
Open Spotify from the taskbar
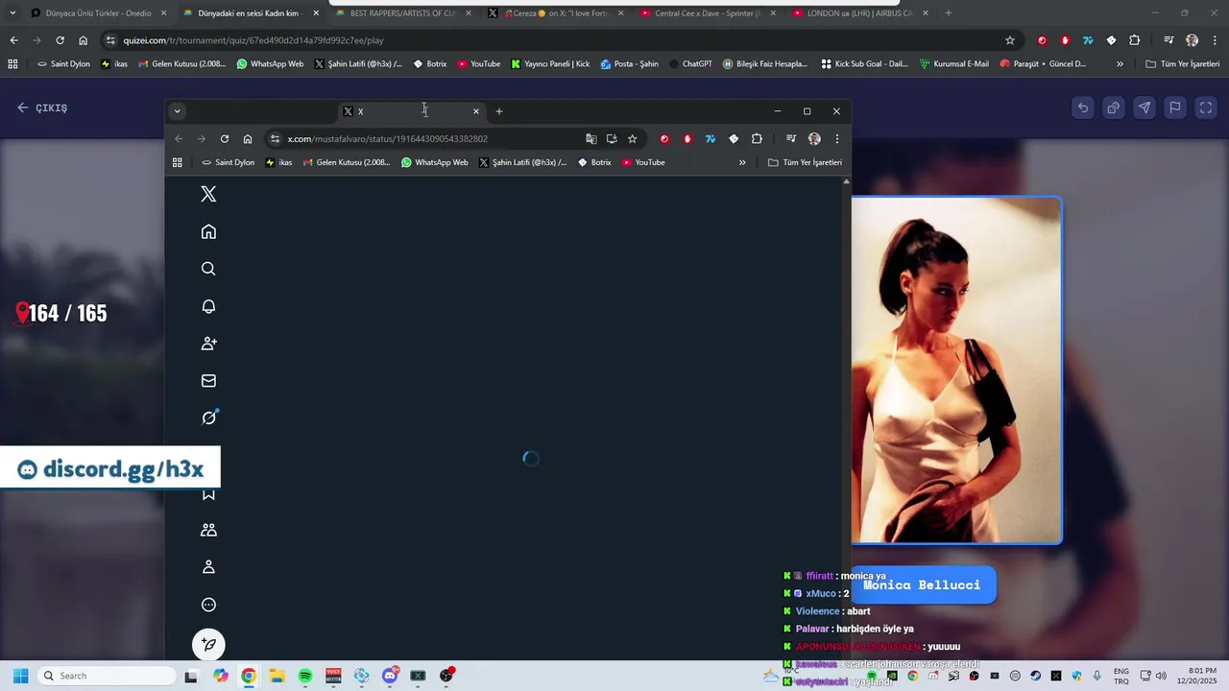305,676
